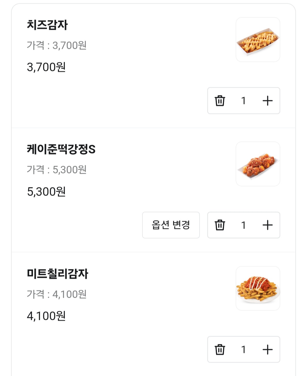View the 케이준떡강정S product image
This screenshot has height=376, width=307.
[x=258, y=164]
